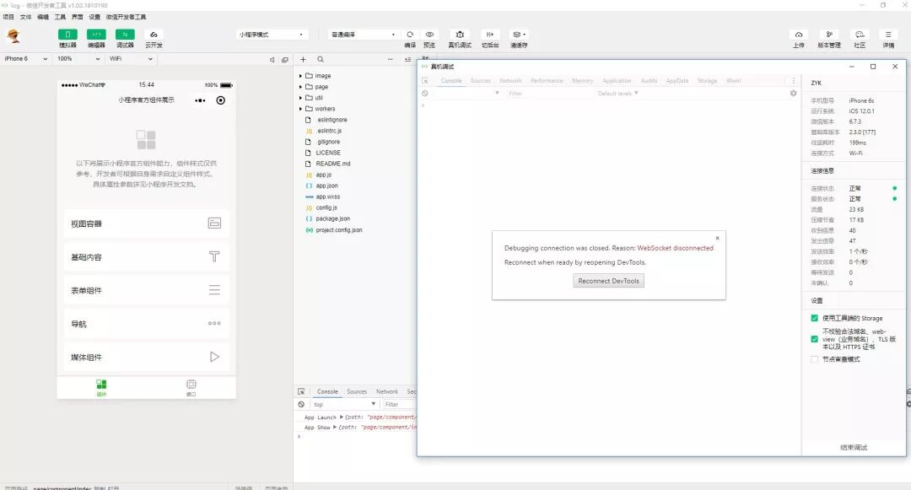This screenshot has width=911, height=490.
Task: Toggle the 调试器 debugger panel button
Action: click(x=125, y=35)
